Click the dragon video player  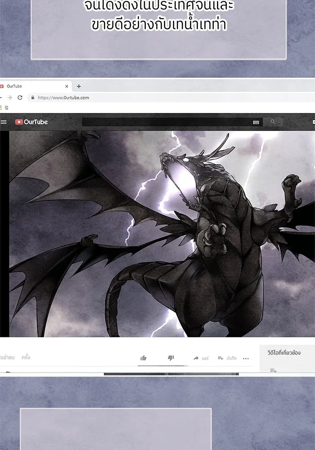coord(162,234)
